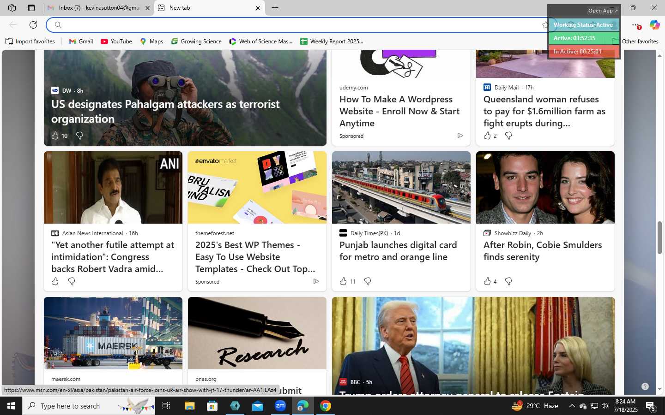
Task: Open Google Chrome from the taskbar
Action: pos(326,406)
